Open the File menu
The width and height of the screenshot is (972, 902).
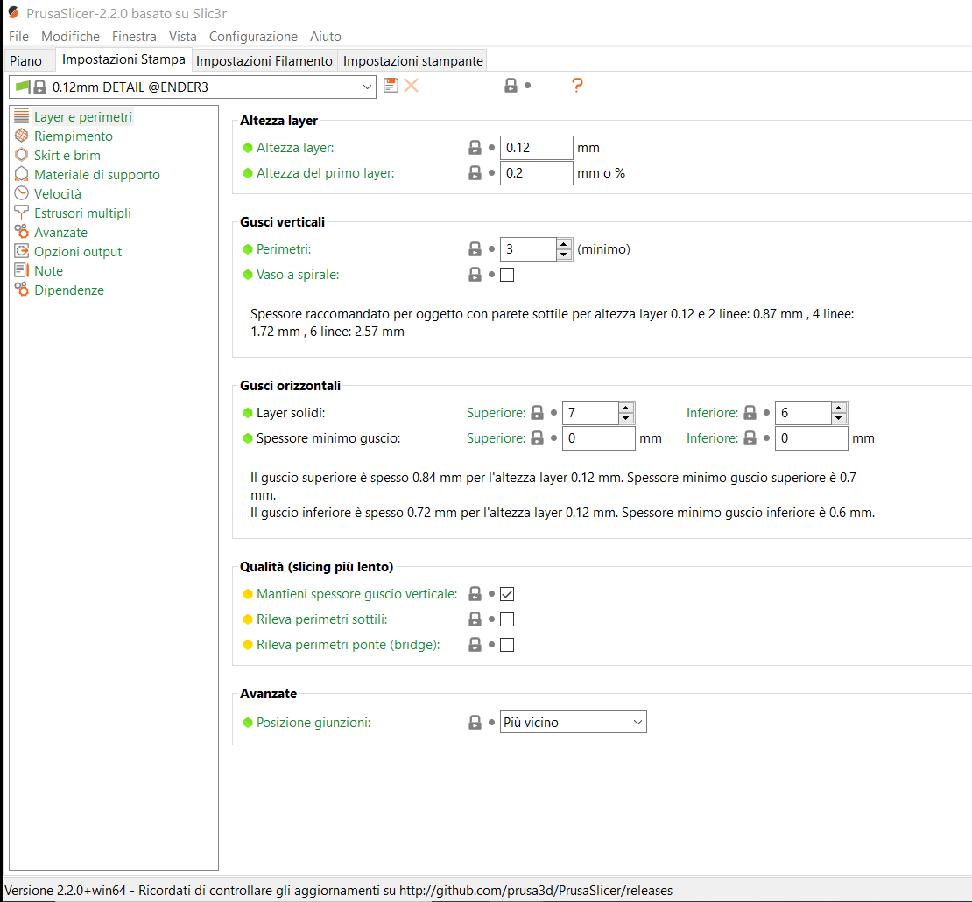coord(18,37)
